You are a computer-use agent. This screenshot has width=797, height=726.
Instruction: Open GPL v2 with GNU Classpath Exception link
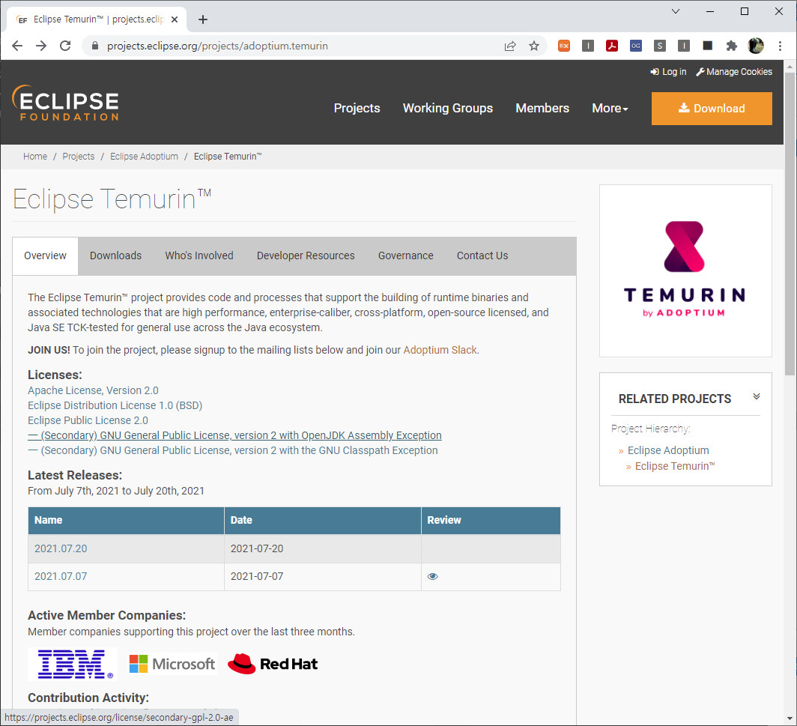tap(232, 450)
